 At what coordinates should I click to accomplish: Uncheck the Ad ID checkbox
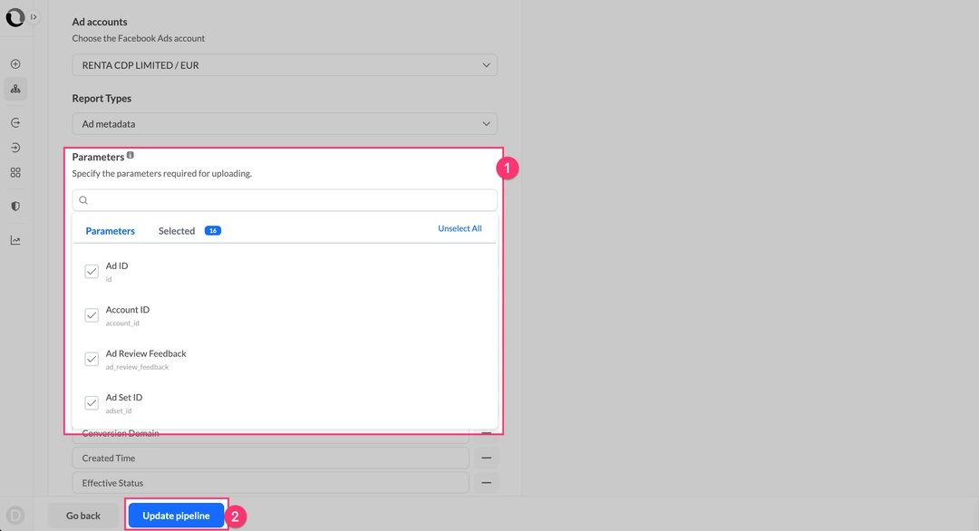(92, 271)
